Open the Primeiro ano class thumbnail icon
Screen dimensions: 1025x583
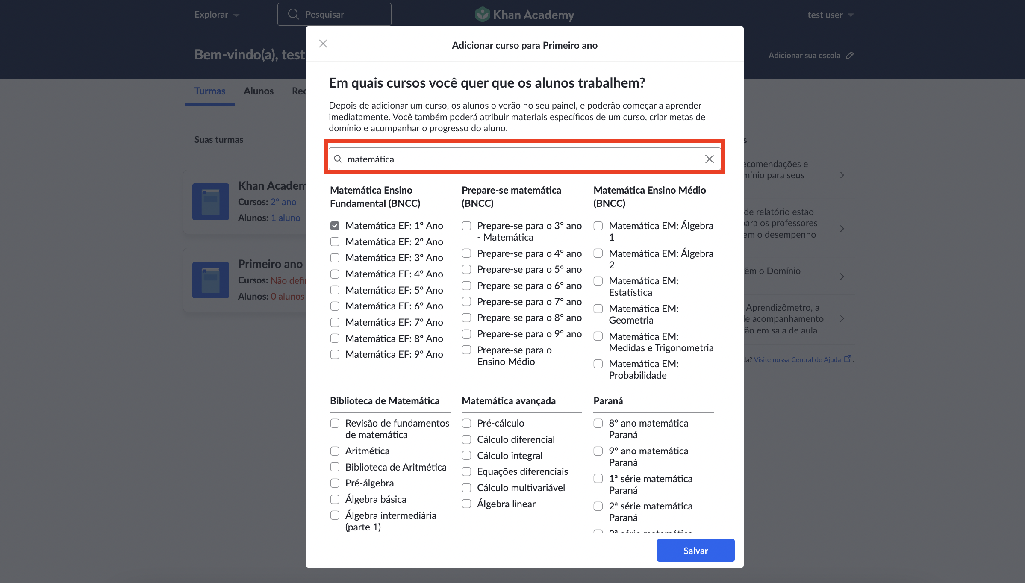(x=211, y=280)
